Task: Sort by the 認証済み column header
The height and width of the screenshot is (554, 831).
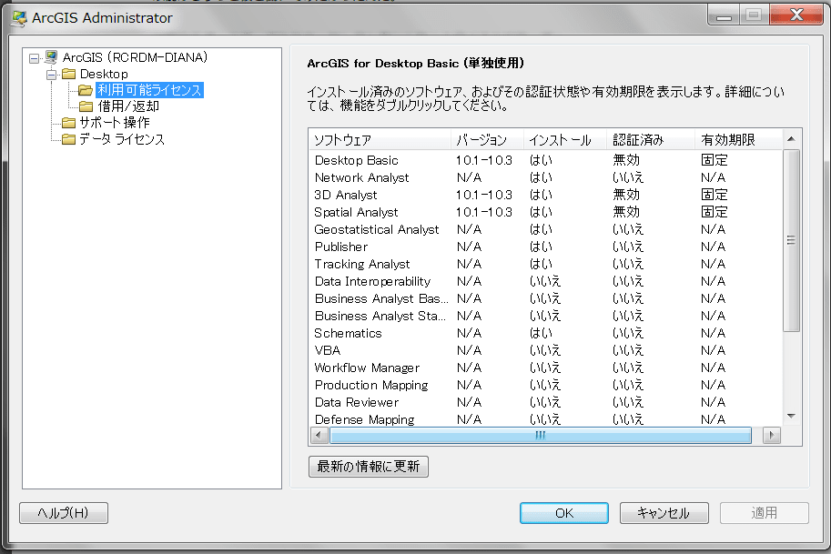Action: [x=651, y=140]
